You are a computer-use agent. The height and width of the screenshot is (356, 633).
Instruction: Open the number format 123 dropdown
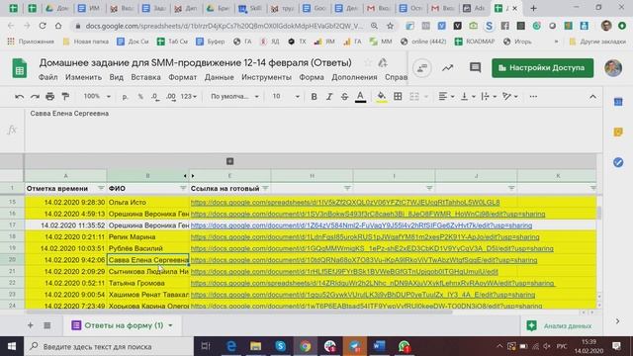(x=189, y=97)
